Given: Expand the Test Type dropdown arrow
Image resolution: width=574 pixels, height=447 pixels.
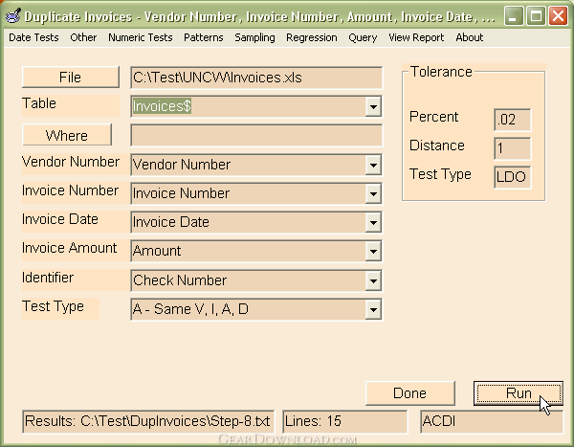Looking at the screenshot, I should click(373, 309).
